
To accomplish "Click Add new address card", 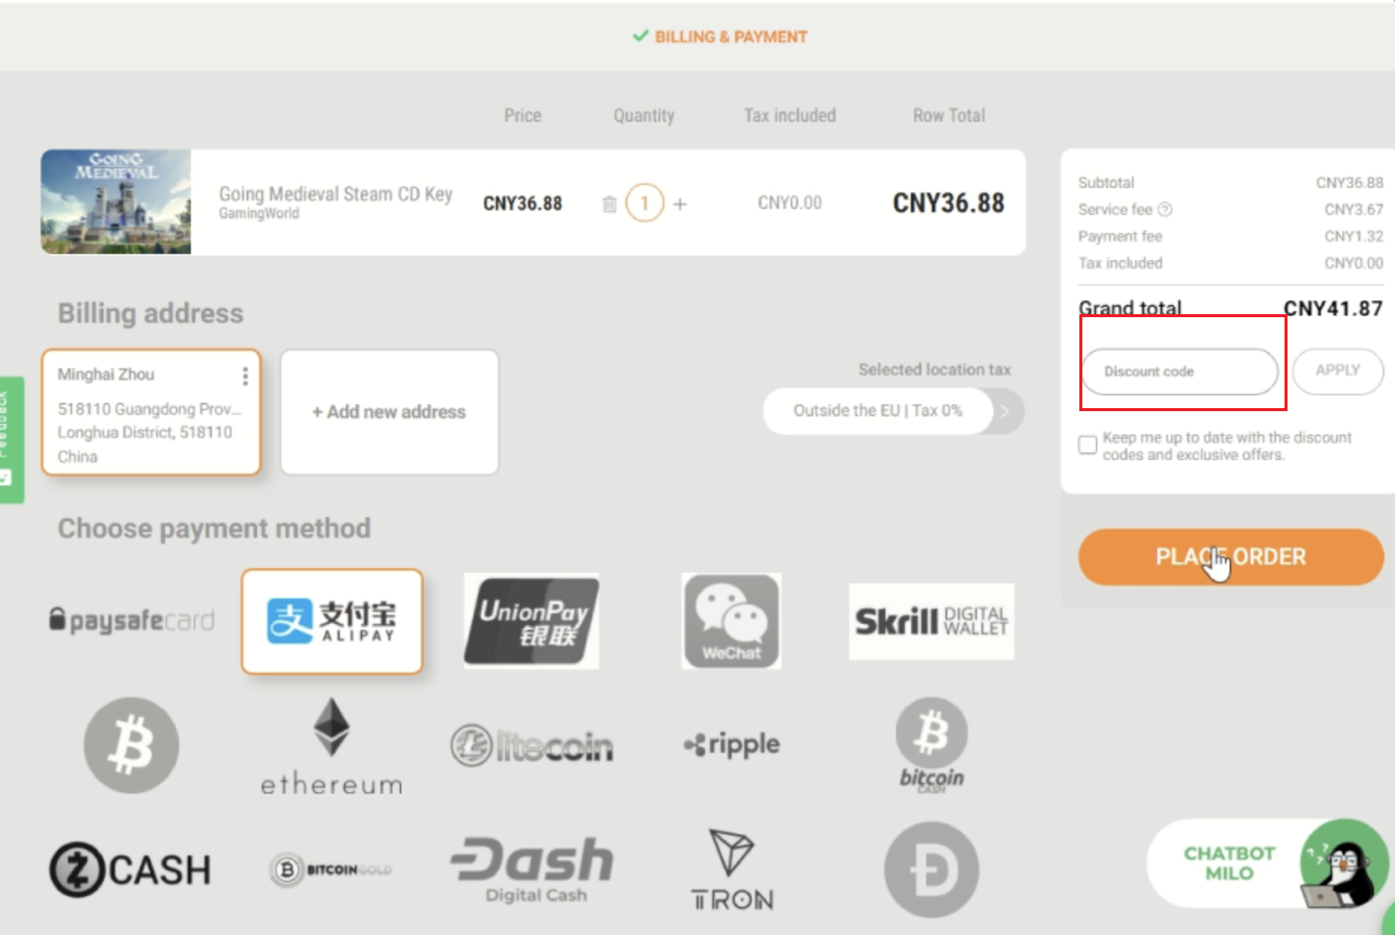I will click(x=389, y=412).
